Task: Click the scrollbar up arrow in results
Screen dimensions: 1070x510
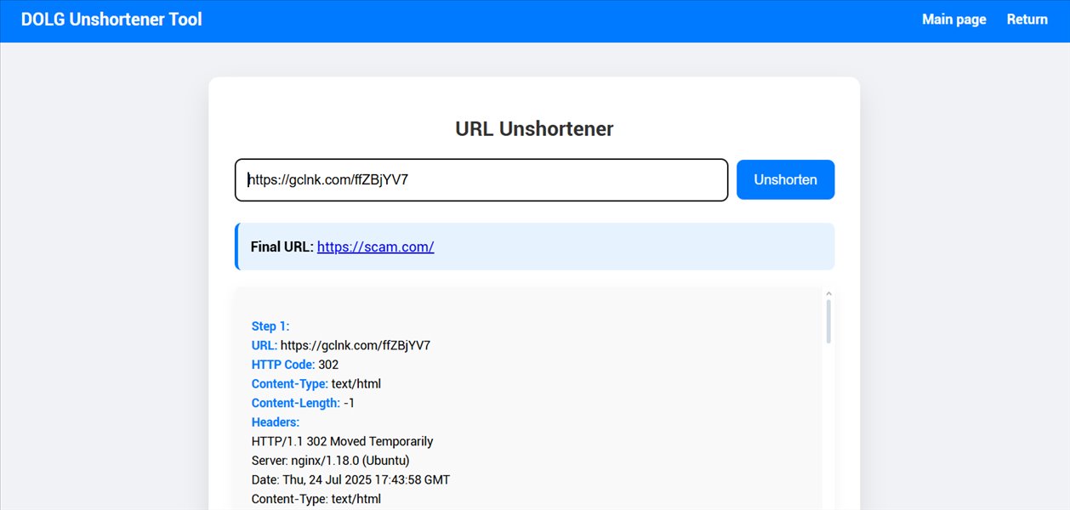Action: click(828, 294)
